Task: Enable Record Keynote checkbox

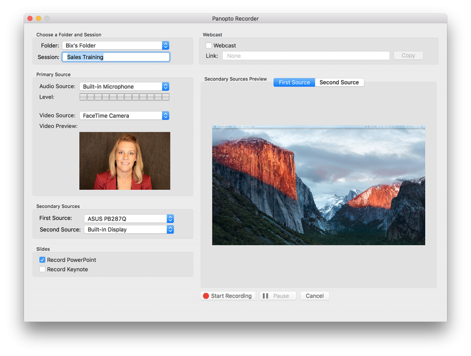Action: point(42,270)
